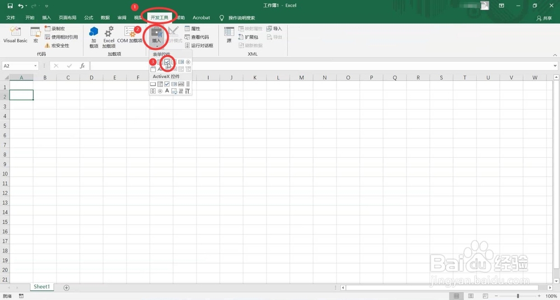This screenshot has height=300, width=560.
Task: Insert form control spin button
Action: tap(174, 62)
